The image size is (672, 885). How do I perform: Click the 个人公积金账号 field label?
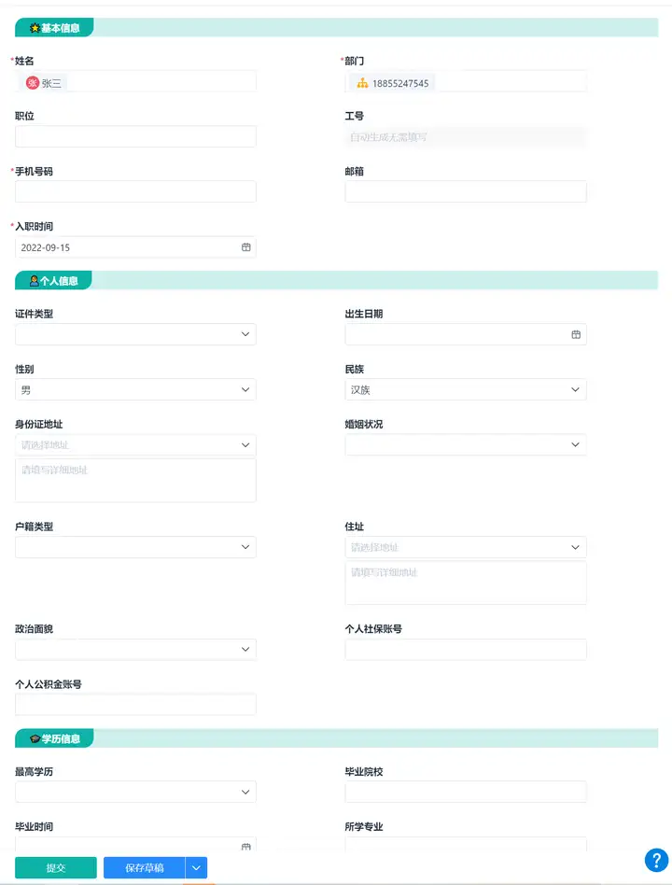point(49,684)
